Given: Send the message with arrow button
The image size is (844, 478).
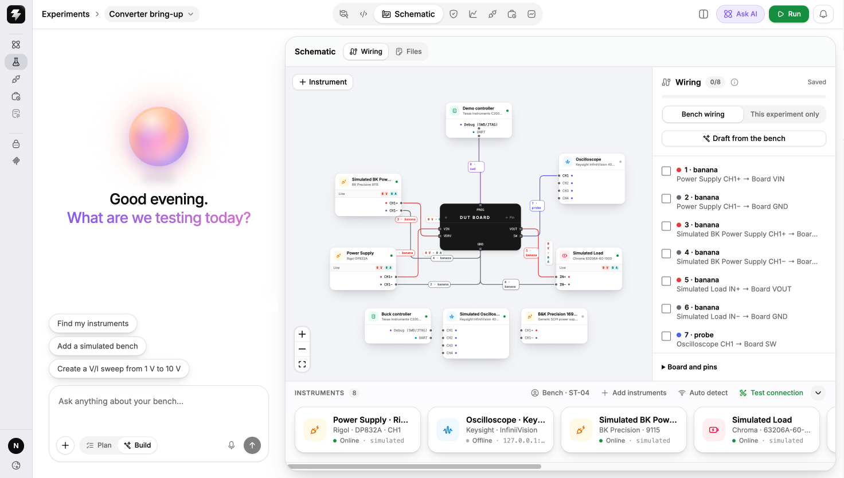Looking at the screenshot, I should click(x=252, y=445).
